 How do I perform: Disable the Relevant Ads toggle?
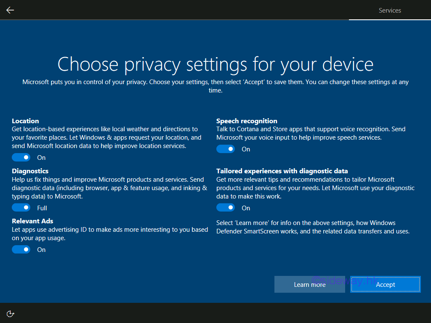pyautogui.click(x=21, y=249)
